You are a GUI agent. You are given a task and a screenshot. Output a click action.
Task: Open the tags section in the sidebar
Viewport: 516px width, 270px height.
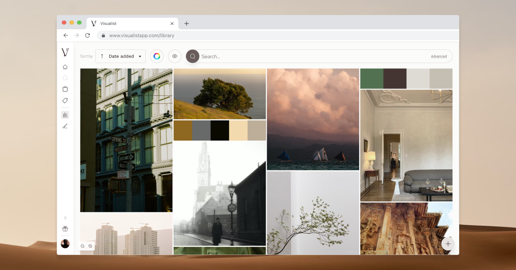(65, 101)
